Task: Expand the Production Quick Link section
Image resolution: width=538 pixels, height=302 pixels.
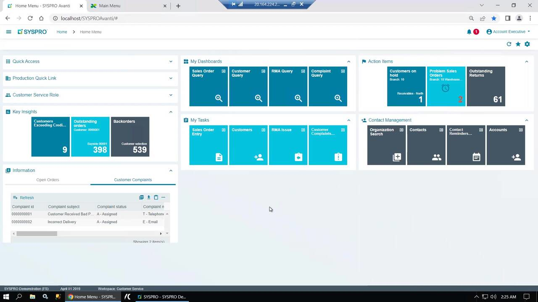Action: (171, 78)
